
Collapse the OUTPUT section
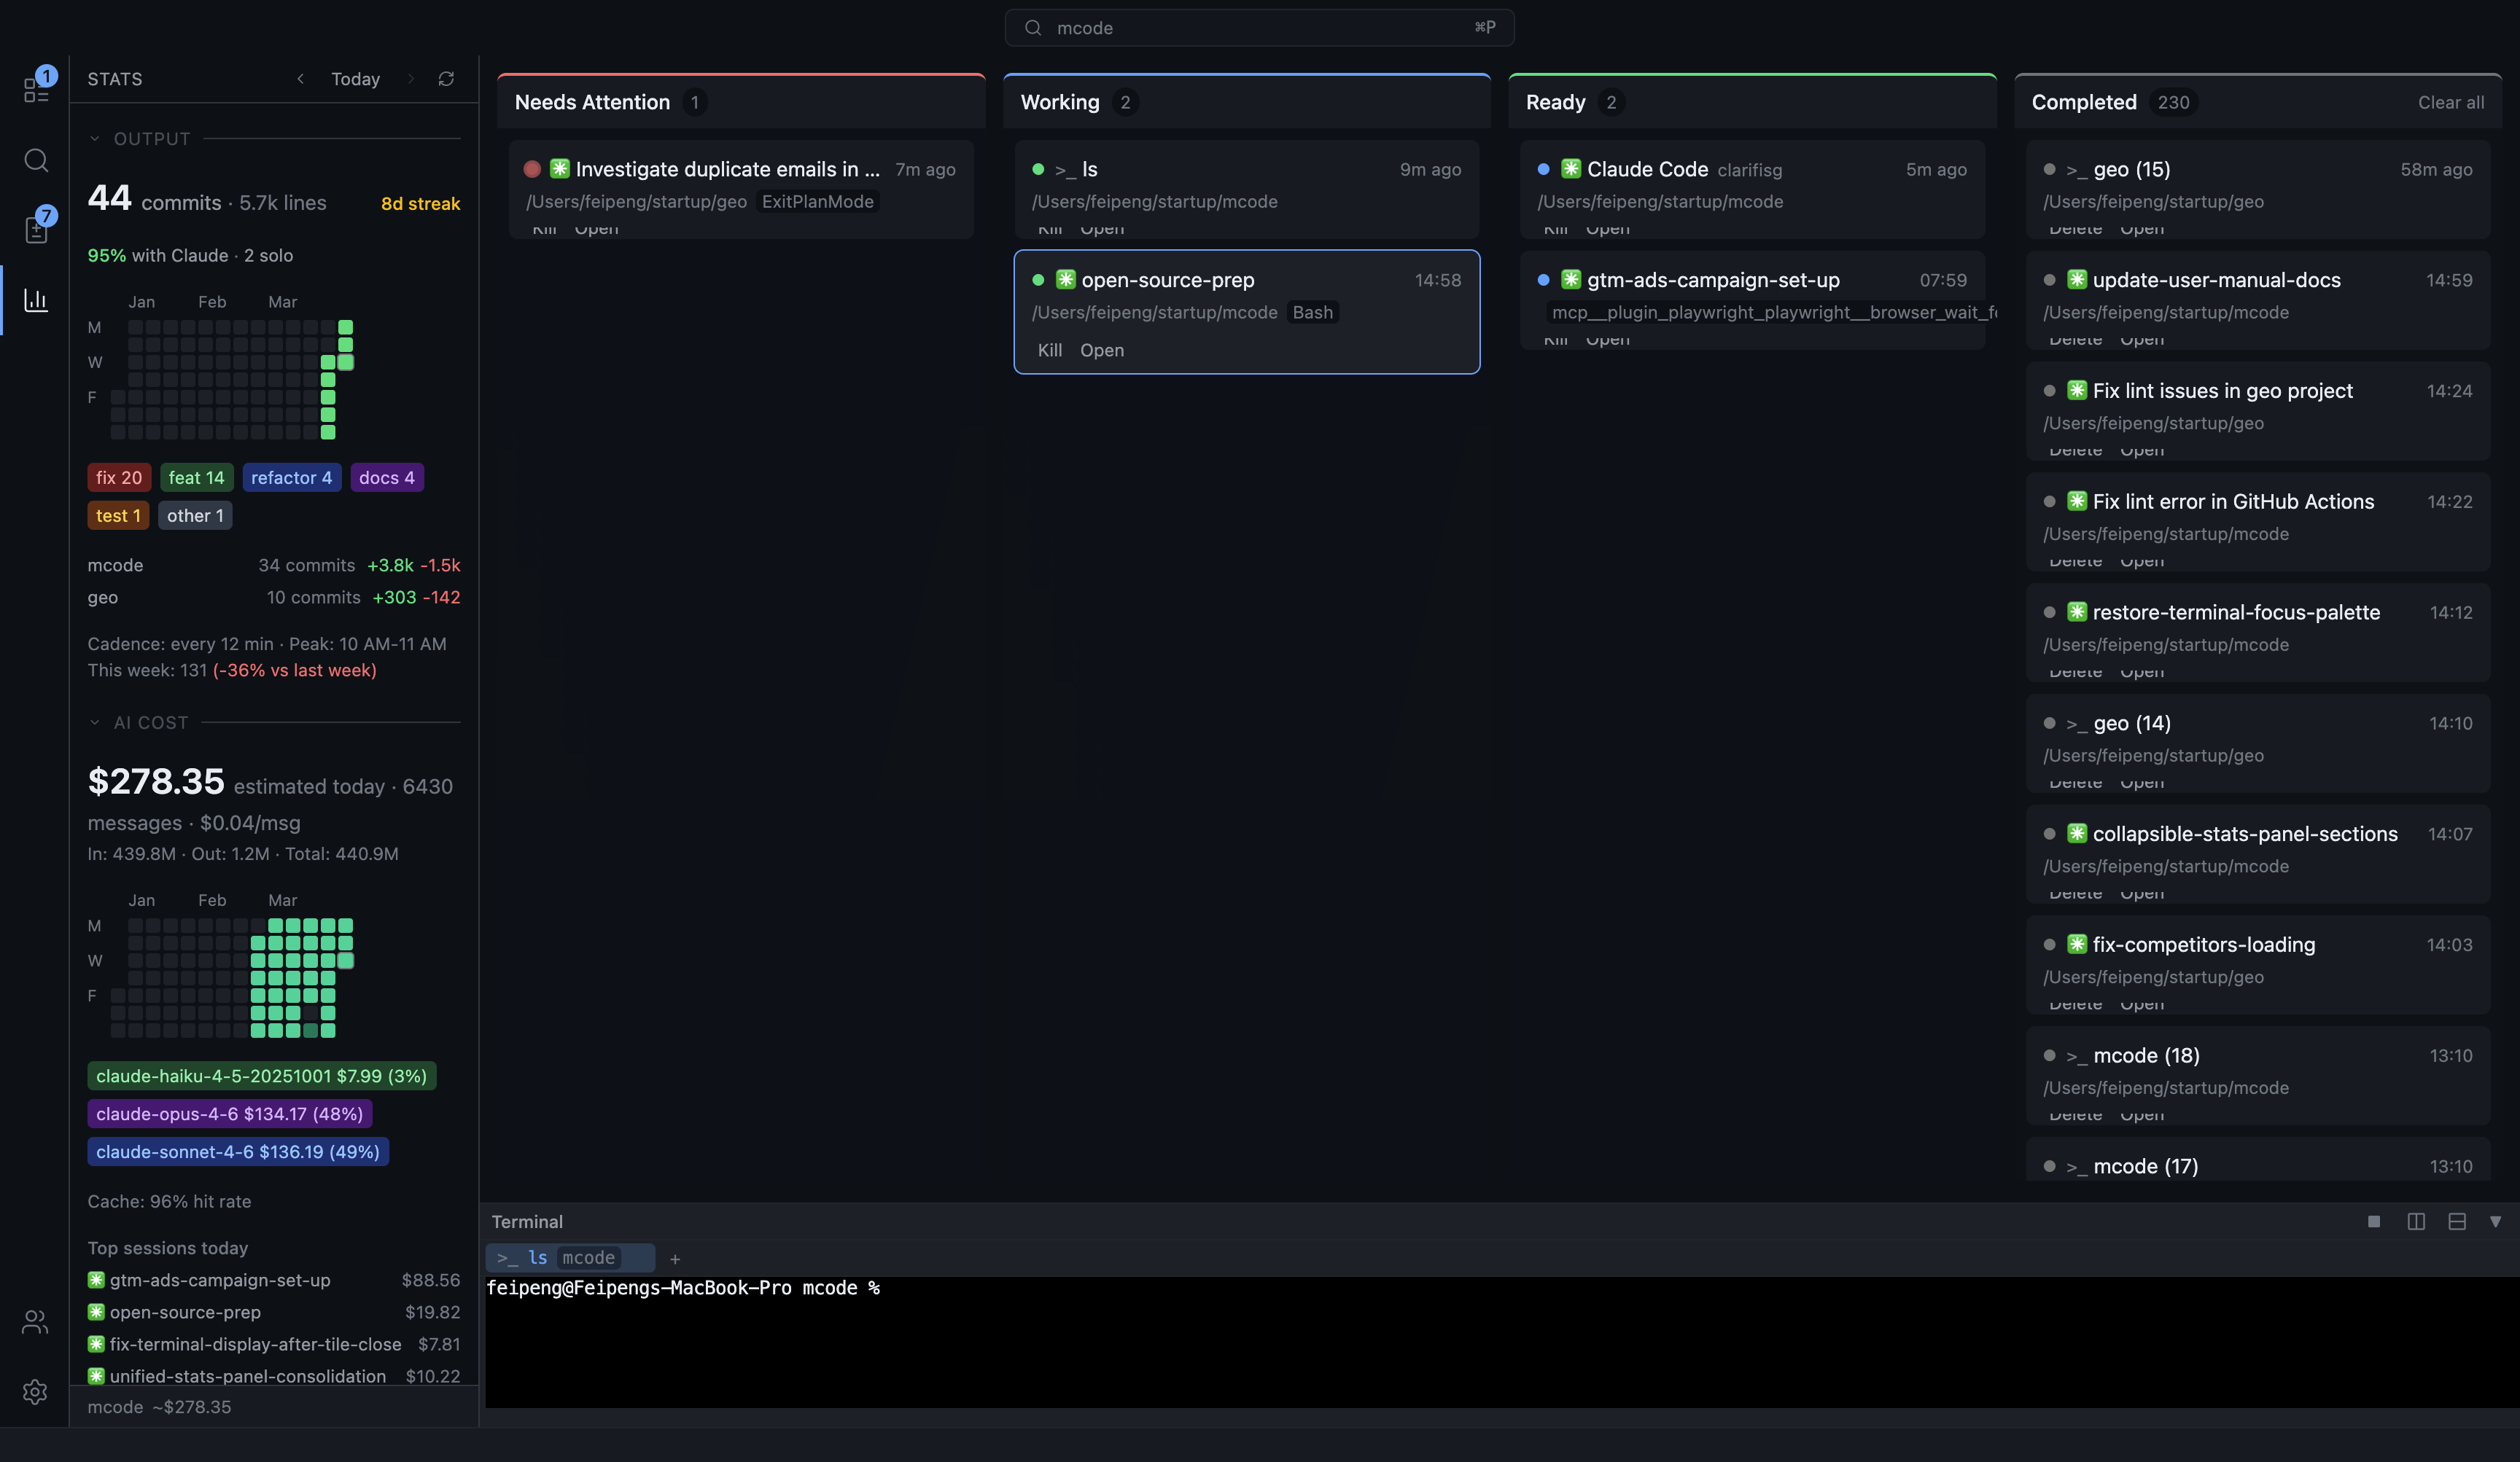tap(95, 139)
